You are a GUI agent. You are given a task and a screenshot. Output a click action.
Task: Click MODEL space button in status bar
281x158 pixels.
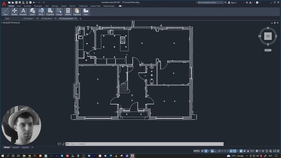coord(197,151)
